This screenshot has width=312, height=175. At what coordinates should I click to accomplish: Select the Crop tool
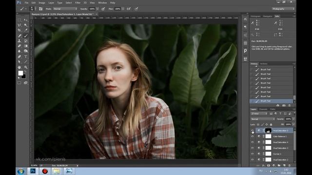click(x=19, y=30)
